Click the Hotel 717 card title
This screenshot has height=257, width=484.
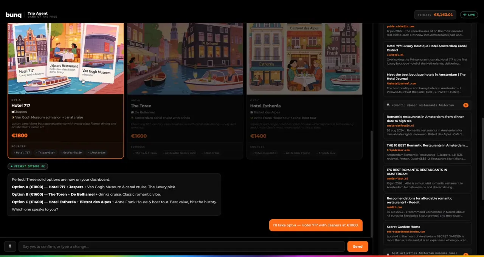[21, 105]
